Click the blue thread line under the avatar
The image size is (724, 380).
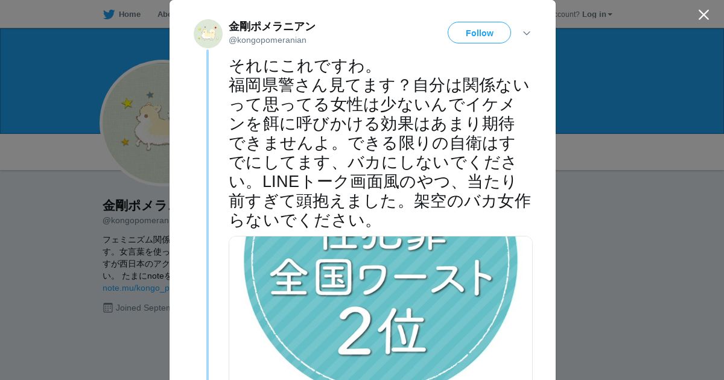click(x=208, y=215)
